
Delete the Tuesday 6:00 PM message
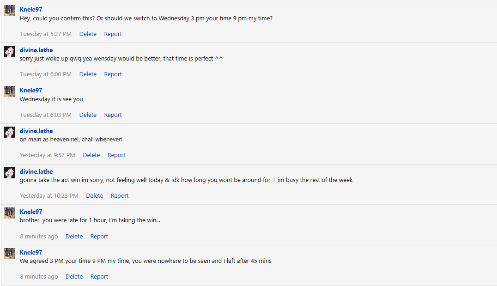point(88,74)
